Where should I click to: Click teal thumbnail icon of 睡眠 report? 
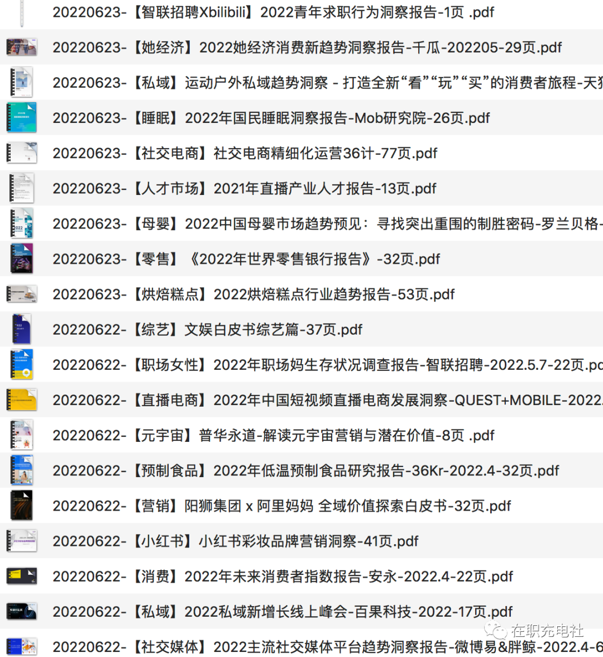22,118
